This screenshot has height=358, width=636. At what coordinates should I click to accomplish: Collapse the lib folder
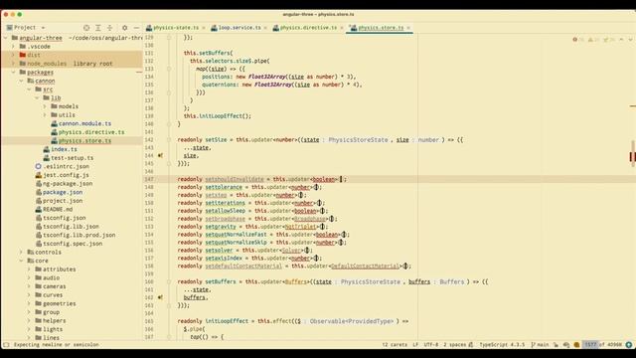point(37,97)
